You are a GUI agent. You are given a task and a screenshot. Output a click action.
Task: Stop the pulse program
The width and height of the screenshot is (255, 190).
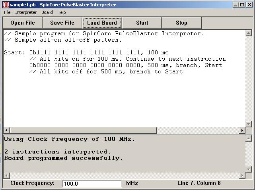(181, 23)
